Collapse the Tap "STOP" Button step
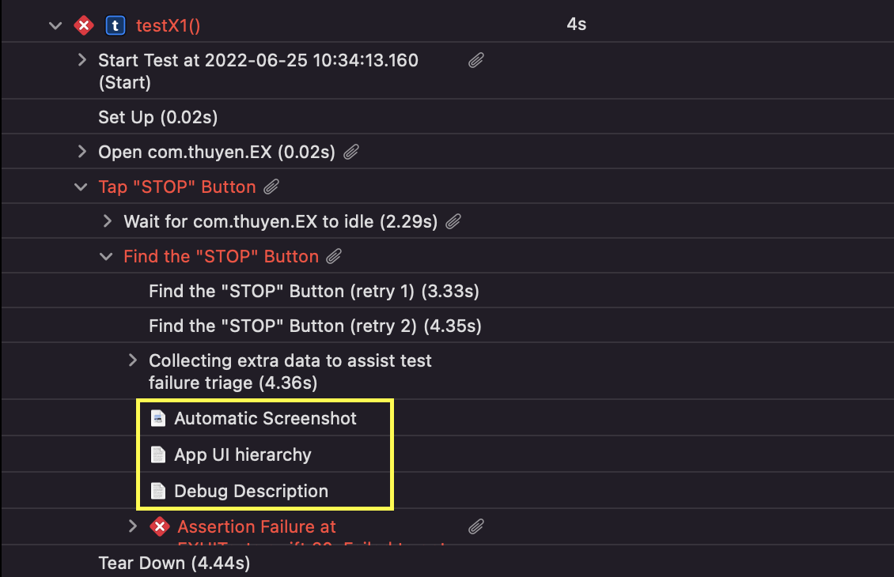This screenshot has width=894, height=577. (80, 187)
